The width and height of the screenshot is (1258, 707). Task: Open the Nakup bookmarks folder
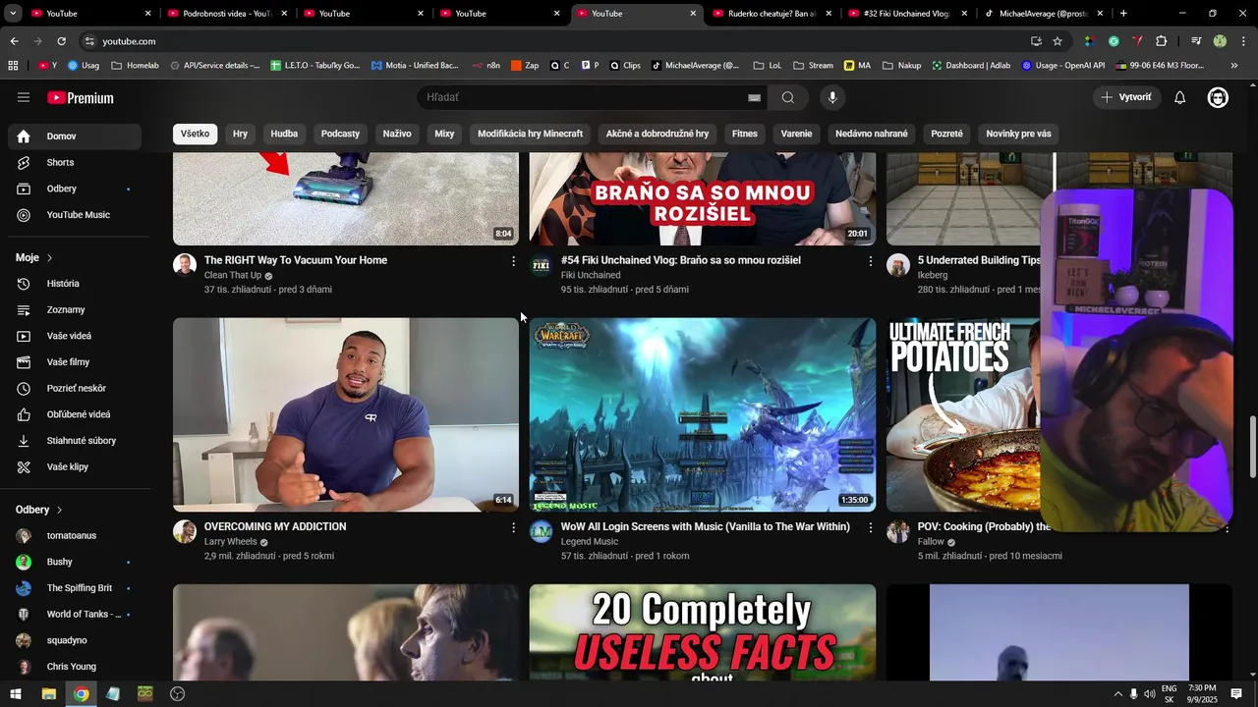(x=901, y=66)
